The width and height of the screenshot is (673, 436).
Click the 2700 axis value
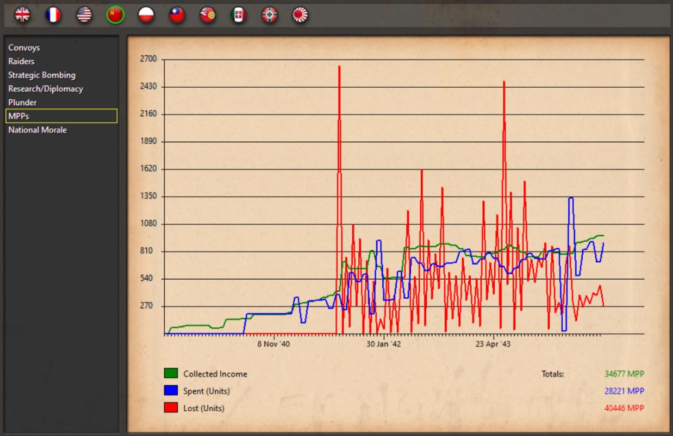(149, 59)
